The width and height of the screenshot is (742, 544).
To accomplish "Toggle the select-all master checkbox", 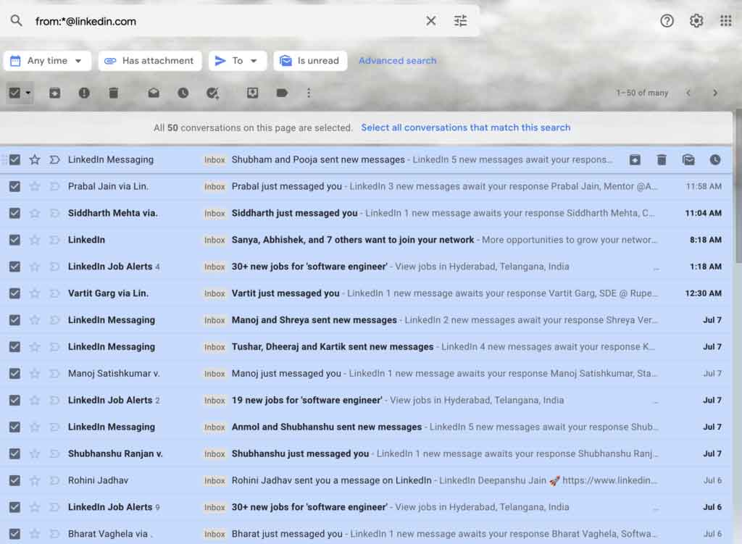I will tap(14, 93).
